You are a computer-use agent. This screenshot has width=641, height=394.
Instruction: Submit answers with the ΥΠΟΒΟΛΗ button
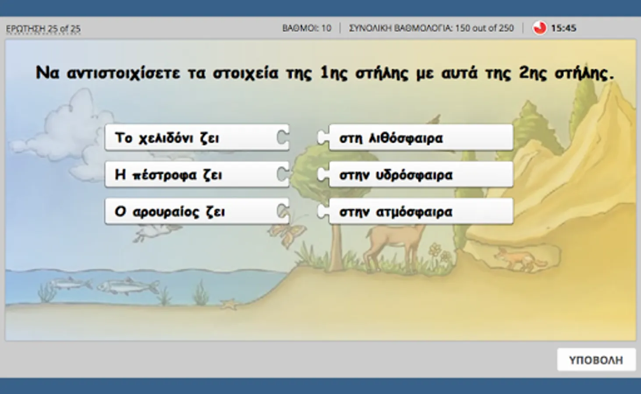pos(596,360)
